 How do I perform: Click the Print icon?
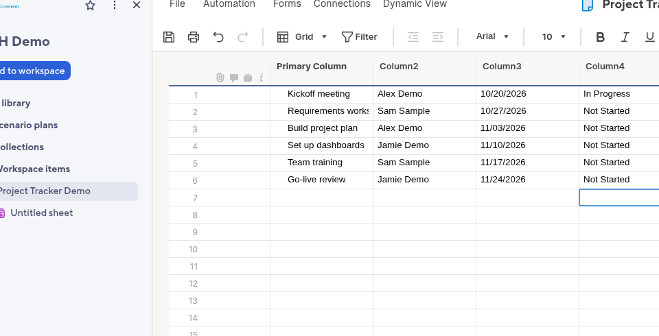coord(194,37)
